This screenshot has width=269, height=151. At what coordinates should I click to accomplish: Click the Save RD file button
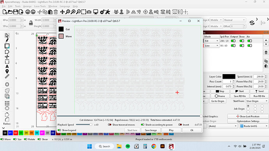(239, 96)
